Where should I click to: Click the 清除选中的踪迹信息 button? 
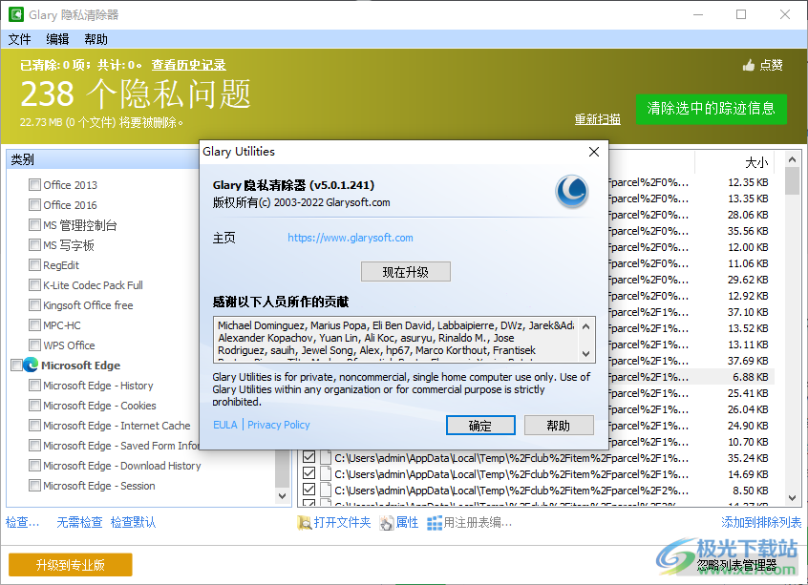(712, 109)
